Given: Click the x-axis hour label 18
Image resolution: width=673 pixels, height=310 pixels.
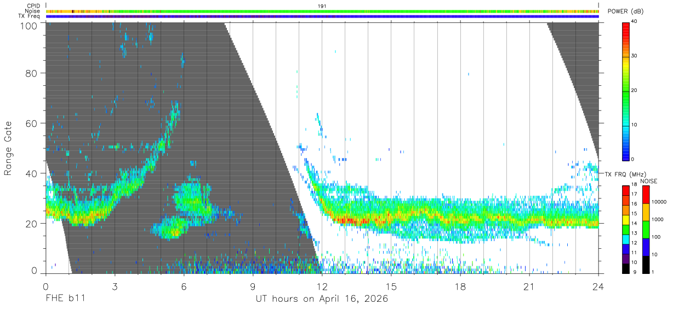Looking at the screenshot, I should coord(460,286).
